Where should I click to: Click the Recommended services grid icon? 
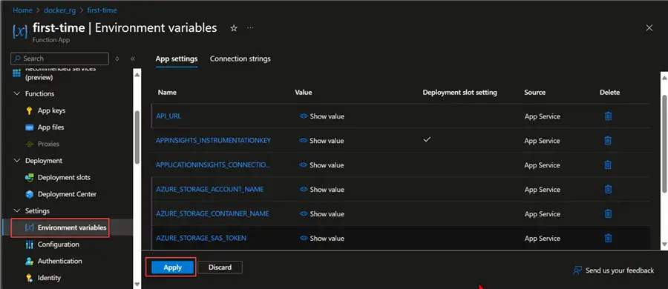[x=16, y=73]
